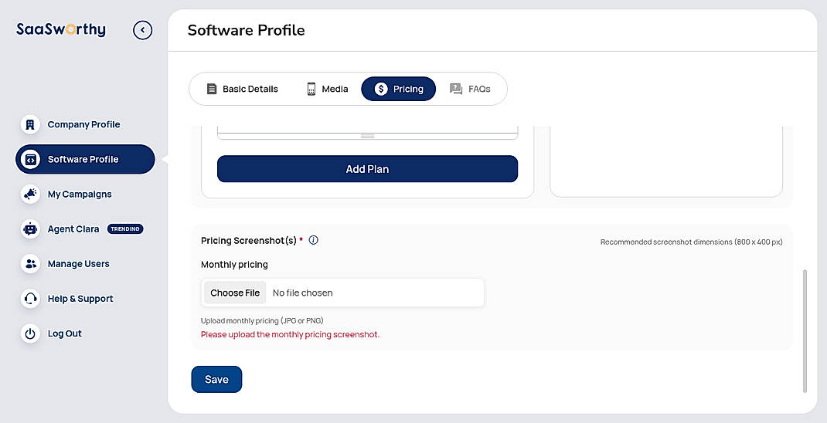Click the Help & Support headset icon
827x423 pixels.
(30, 299)
